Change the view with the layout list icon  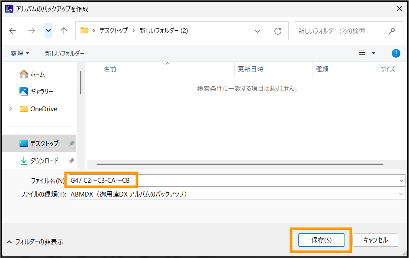[362, 53]
